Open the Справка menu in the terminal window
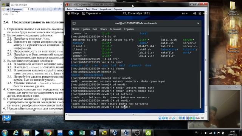242x136 pixels. [x=129, y=29]
